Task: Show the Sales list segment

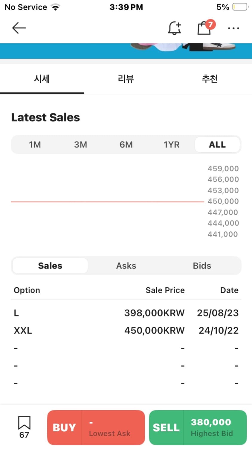Action: pos(50,266)
